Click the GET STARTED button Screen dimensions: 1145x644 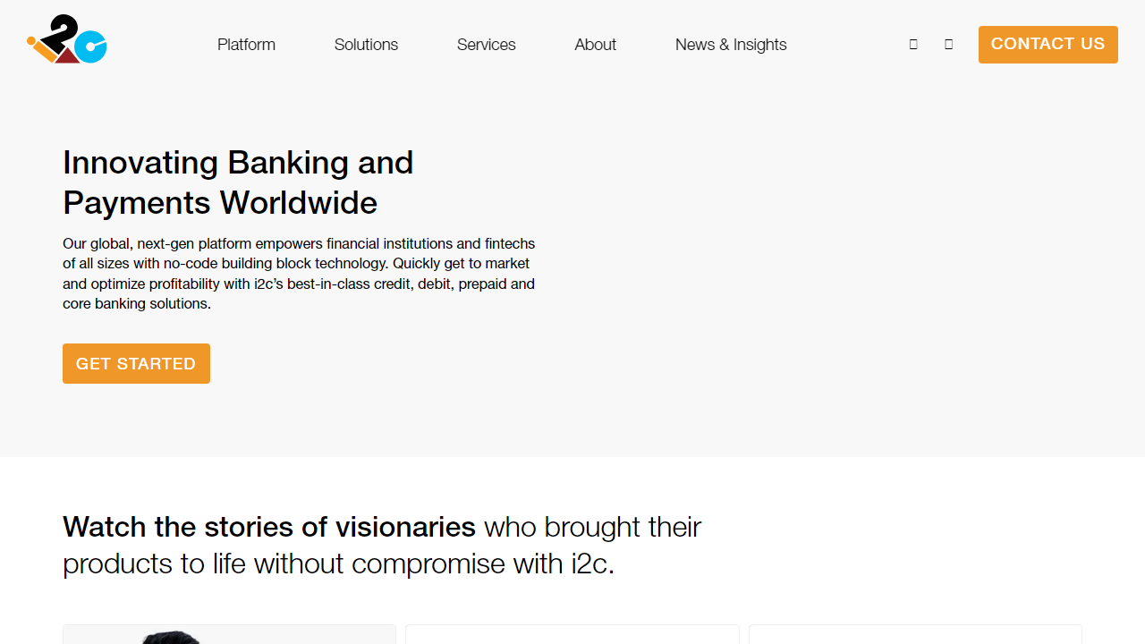(136, 363)
